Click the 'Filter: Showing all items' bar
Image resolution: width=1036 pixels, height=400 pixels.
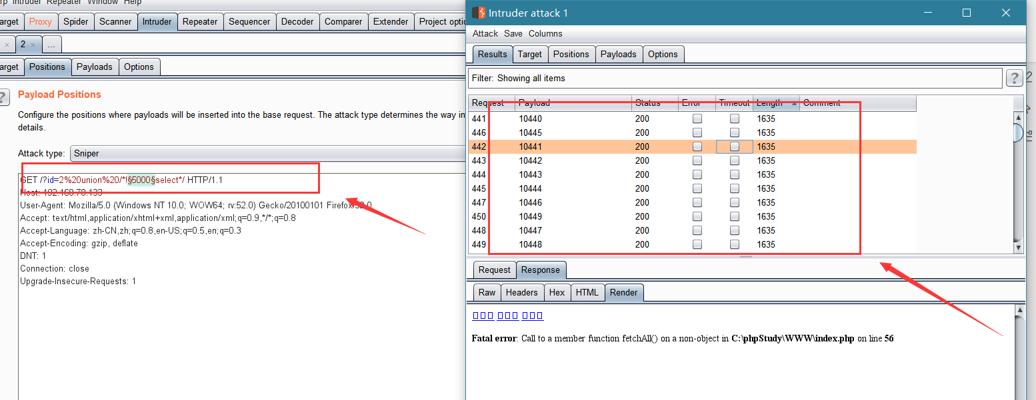pos(735,78)
